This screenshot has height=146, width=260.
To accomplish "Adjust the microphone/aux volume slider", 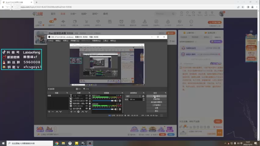I will point(103,101).
